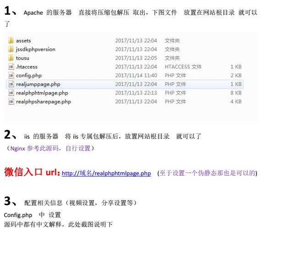This screenshot has width=288, height=262.
Task: Click the jssdkphpversion folder name
Action: tap(36, 50)
